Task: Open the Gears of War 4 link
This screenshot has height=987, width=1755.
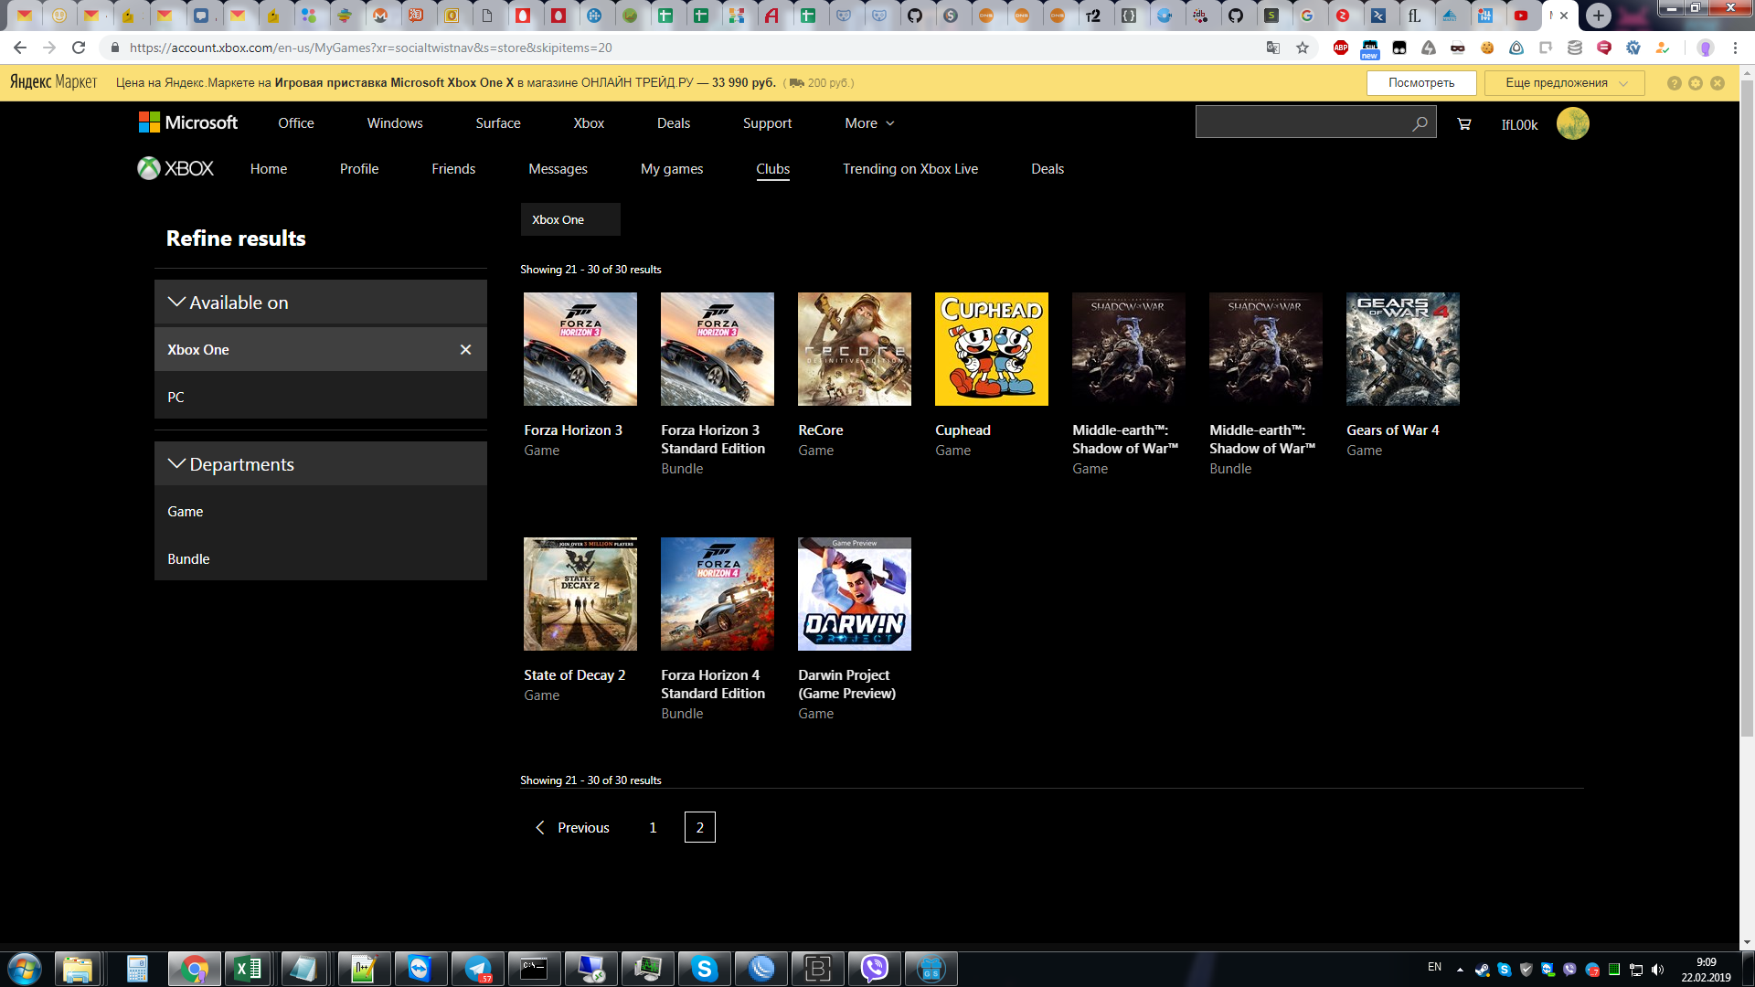Action: 1393,430
